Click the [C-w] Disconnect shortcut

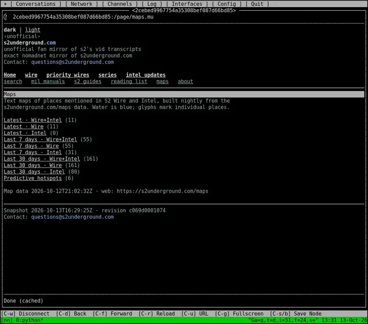coord(25,314)
